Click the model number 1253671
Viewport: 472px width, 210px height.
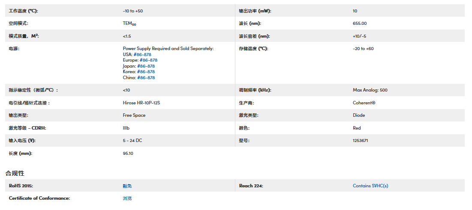360,141
